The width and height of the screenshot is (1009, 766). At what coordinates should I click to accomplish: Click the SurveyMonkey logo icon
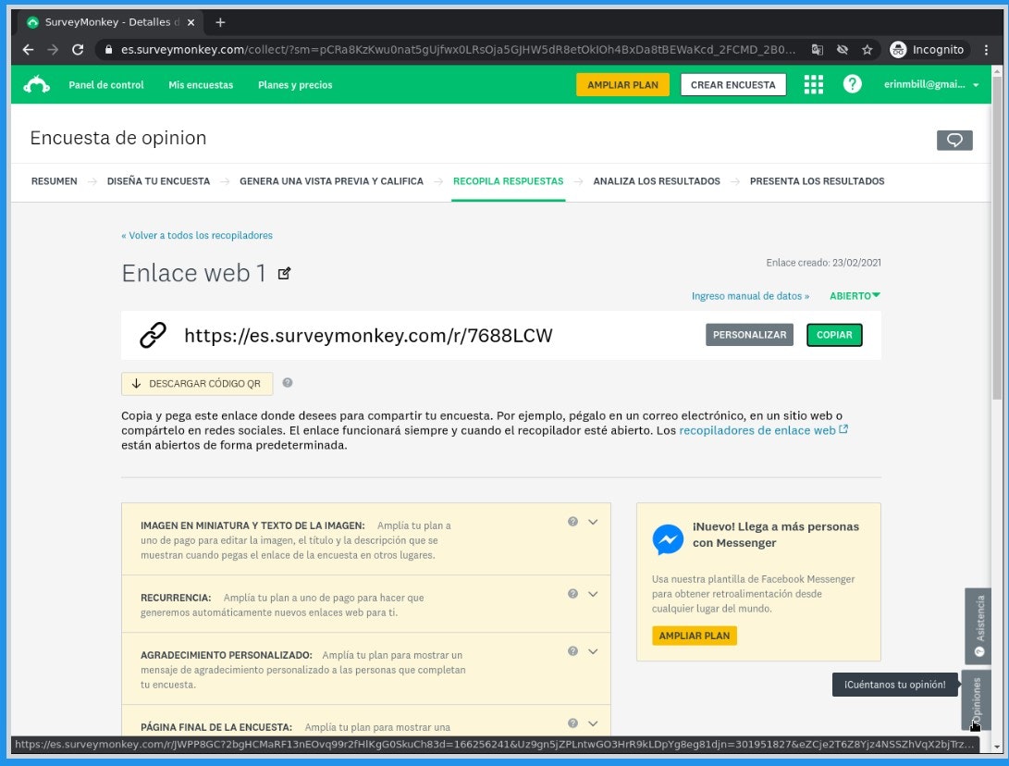[x=37, y=84]
